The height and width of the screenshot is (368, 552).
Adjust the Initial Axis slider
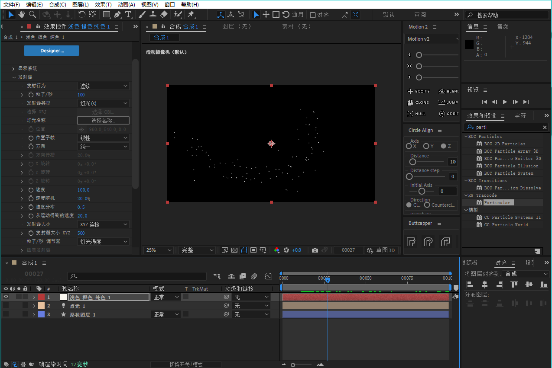(422, 191)
